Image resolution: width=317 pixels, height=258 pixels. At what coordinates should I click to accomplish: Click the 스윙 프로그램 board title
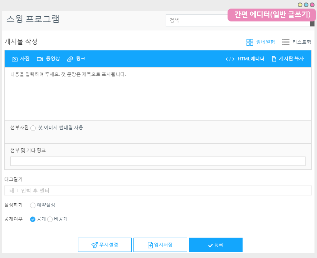[33, 19]
